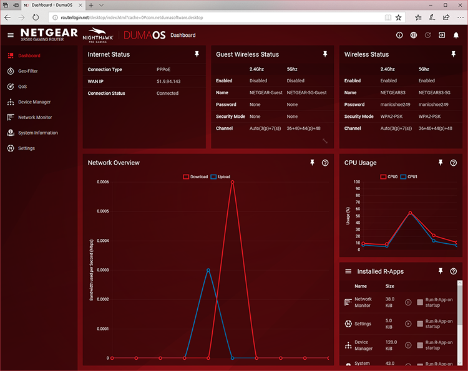The width and height of the screenshot is (468, 371).
Task: Click scroll-down arrow in R-Apps list
Action: point(460,363)
